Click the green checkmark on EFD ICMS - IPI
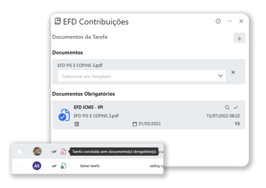The height and width of the screenshot is (188, 266). tap(236, 107)
